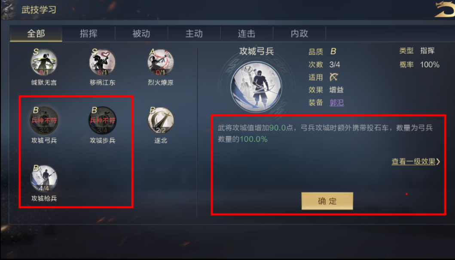The width and height of the screenshot is (455, 260).
Task: Open the 主动 tab
Action: [x=194, y=33]
